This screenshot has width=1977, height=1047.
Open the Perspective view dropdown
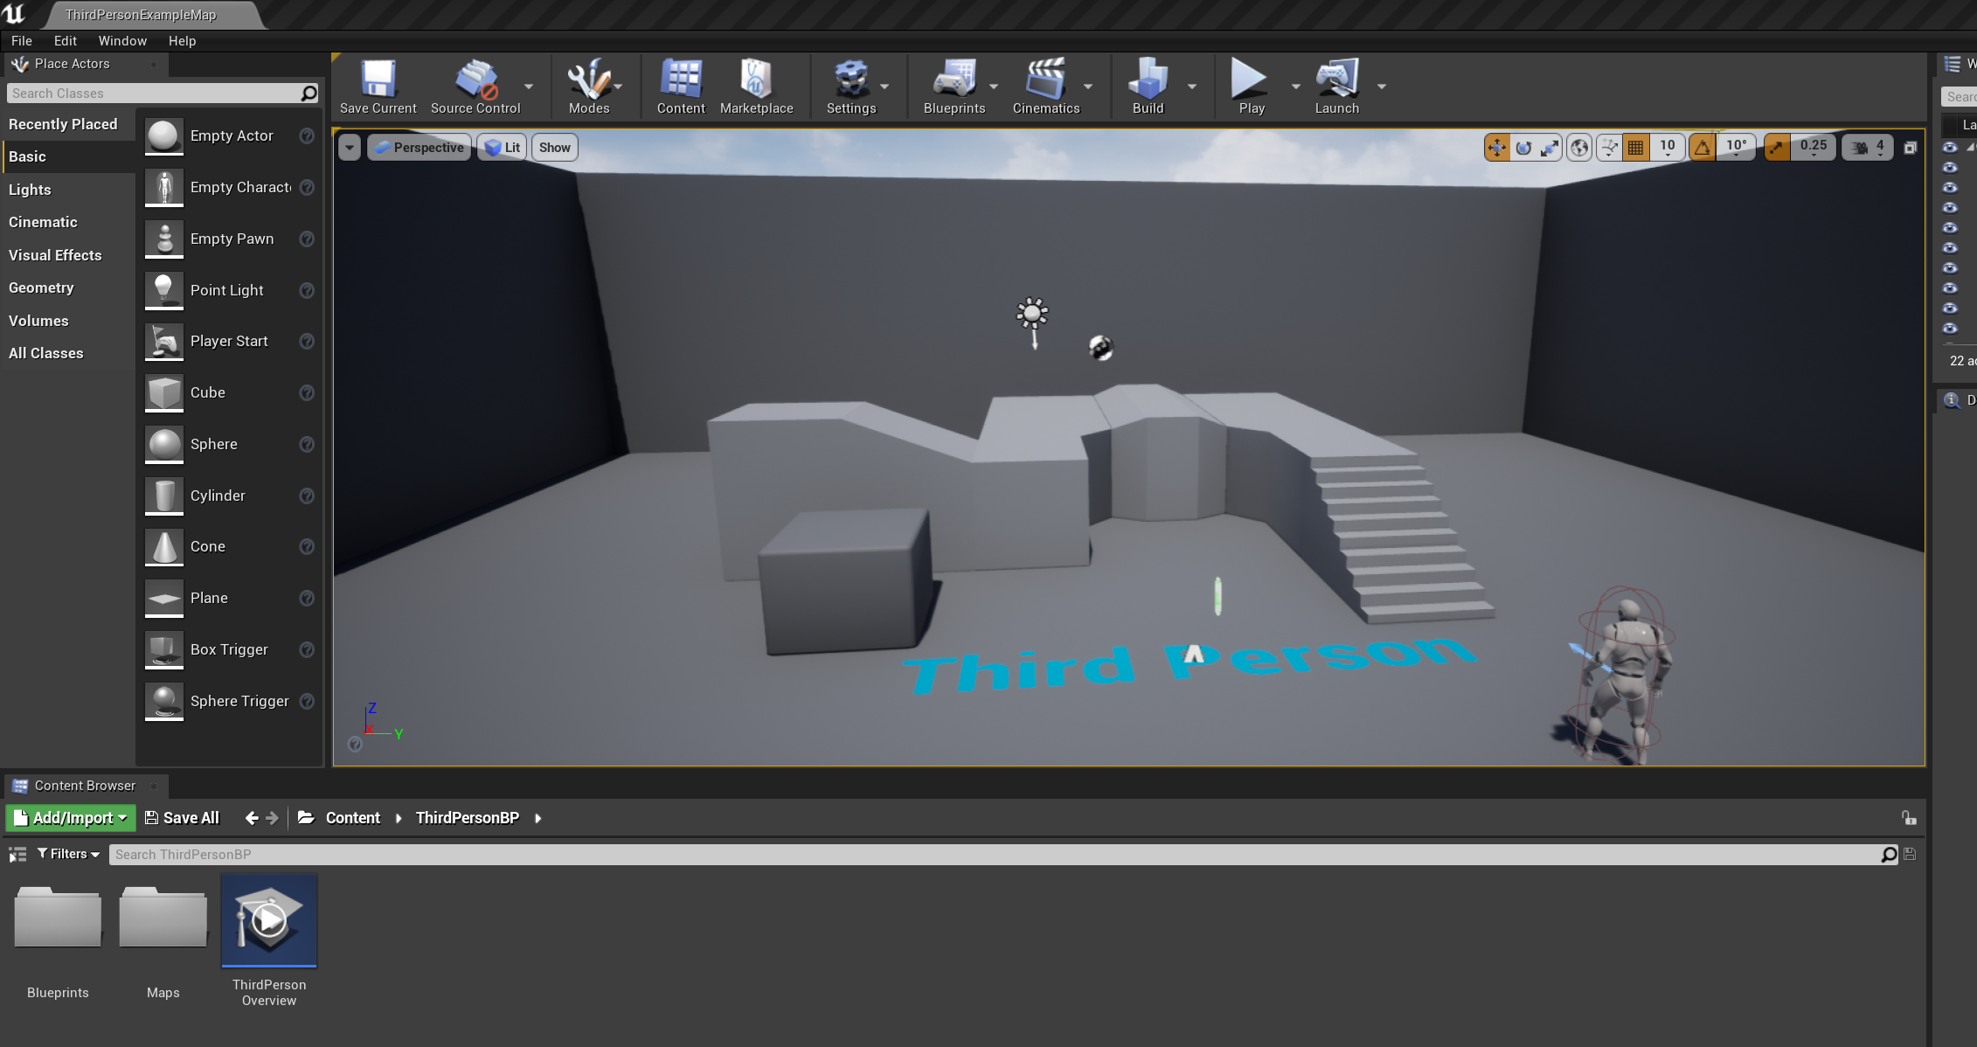(x=420, y=148)
